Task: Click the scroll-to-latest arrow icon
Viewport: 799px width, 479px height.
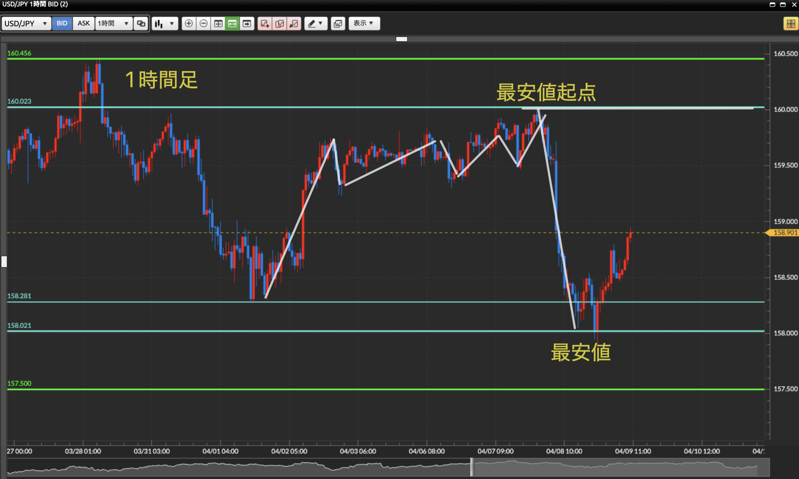Action: click(247, 24)
